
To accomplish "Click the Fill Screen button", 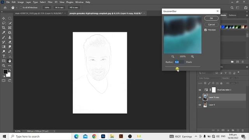I will [74, 7].
